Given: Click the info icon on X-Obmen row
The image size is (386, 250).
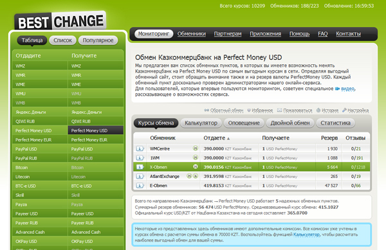Looking at the screenshot, I should (140, 167).
